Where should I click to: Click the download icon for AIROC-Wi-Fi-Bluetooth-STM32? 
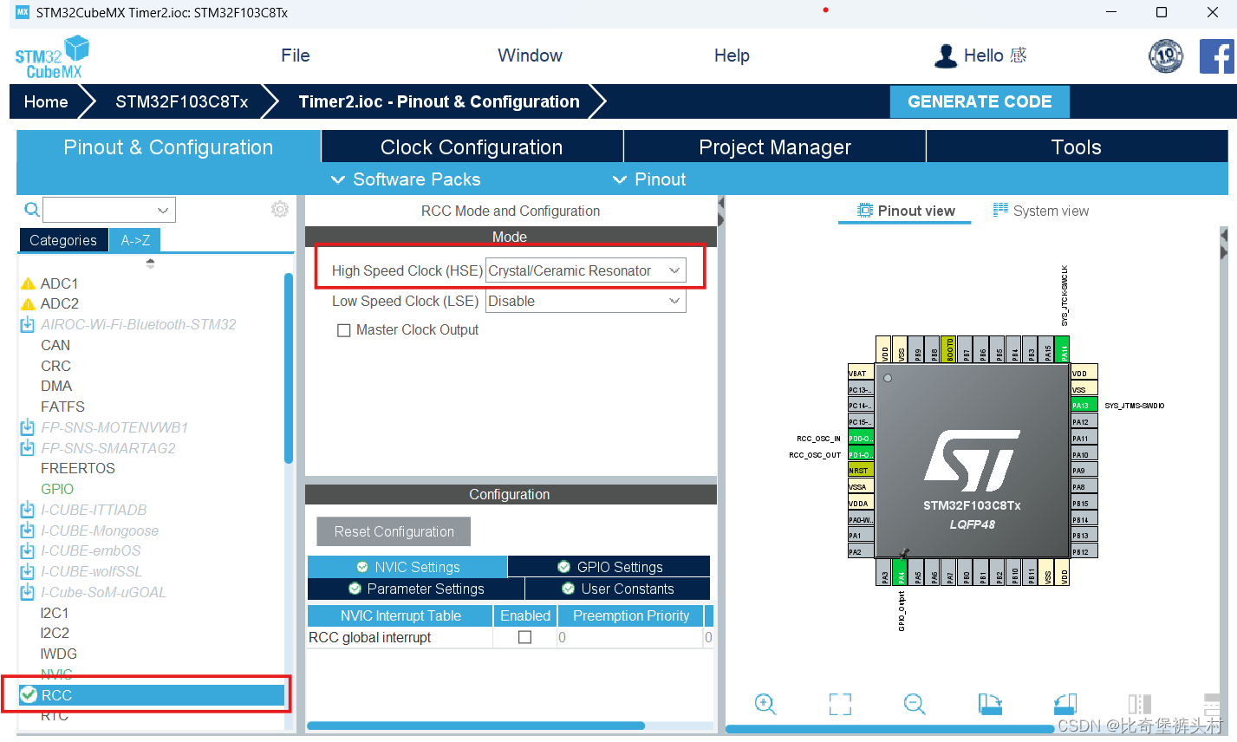(x=28, y=324)
